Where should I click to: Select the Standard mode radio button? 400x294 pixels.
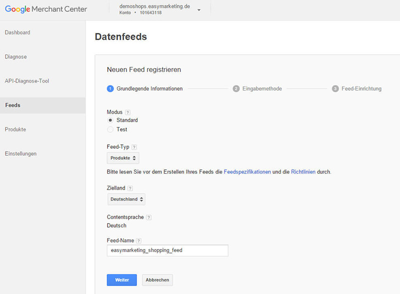110,120
